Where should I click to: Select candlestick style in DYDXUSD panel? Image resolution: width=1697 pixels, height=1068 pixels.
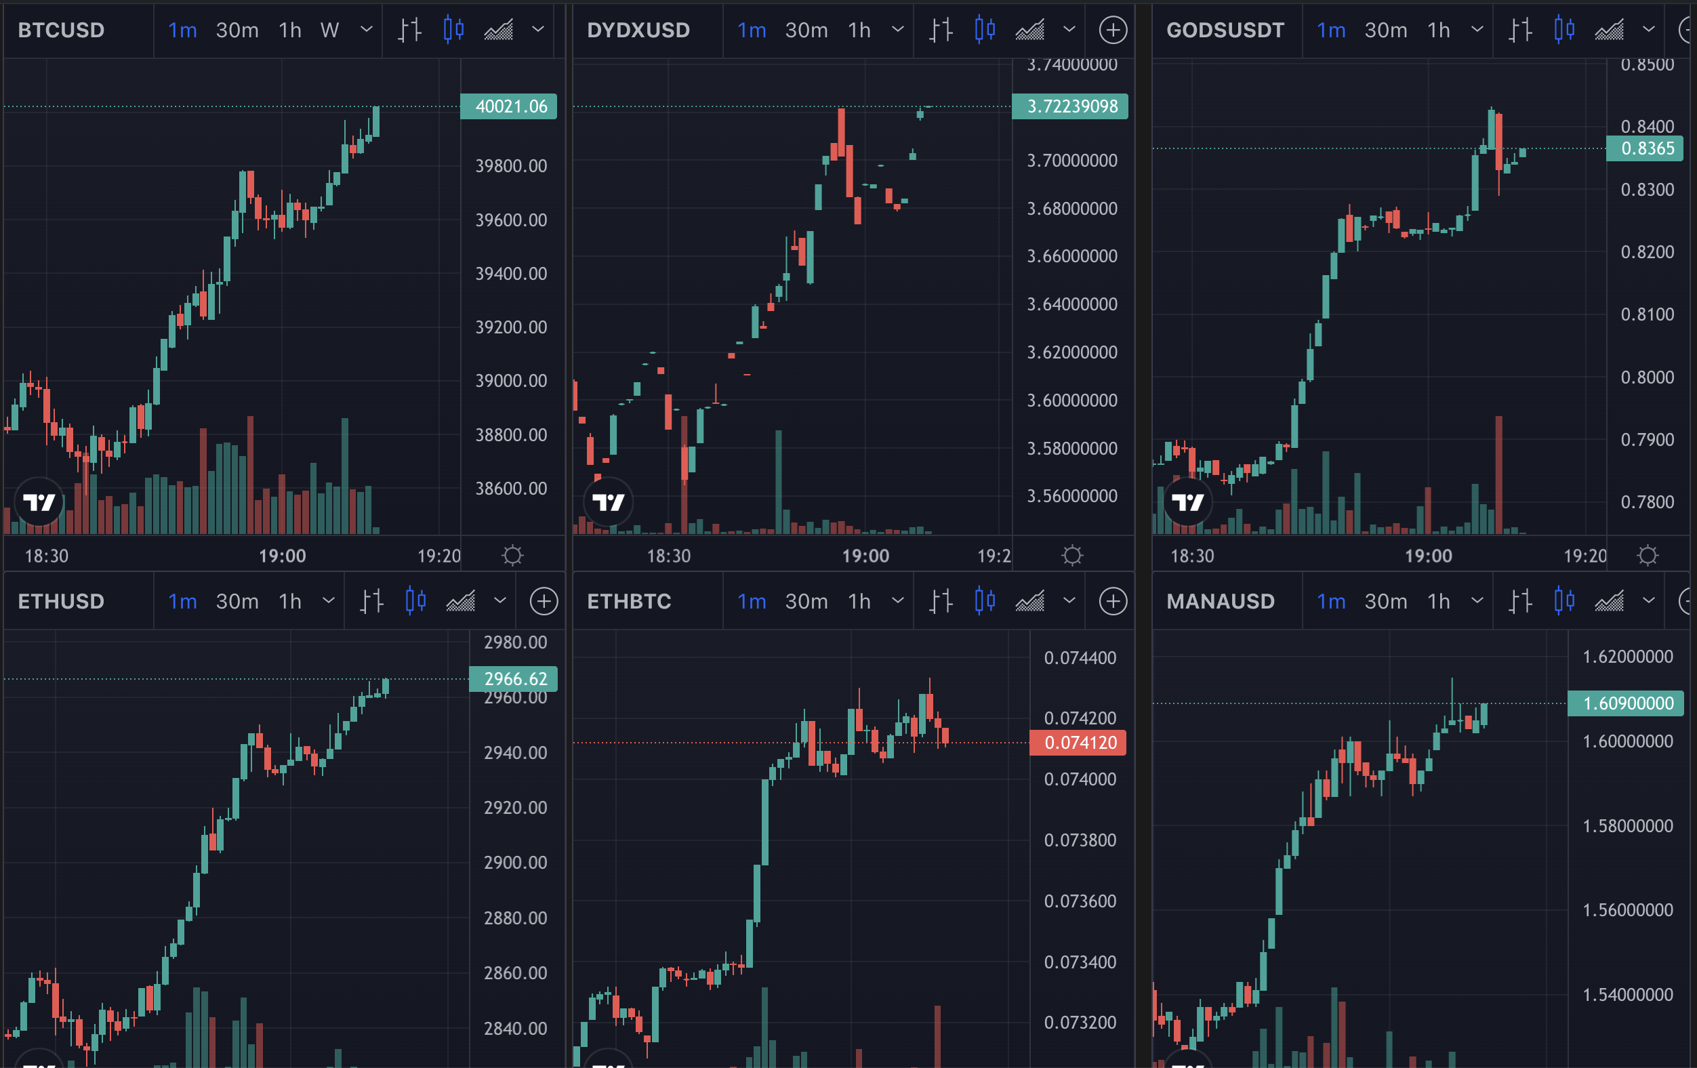point(985,30)
